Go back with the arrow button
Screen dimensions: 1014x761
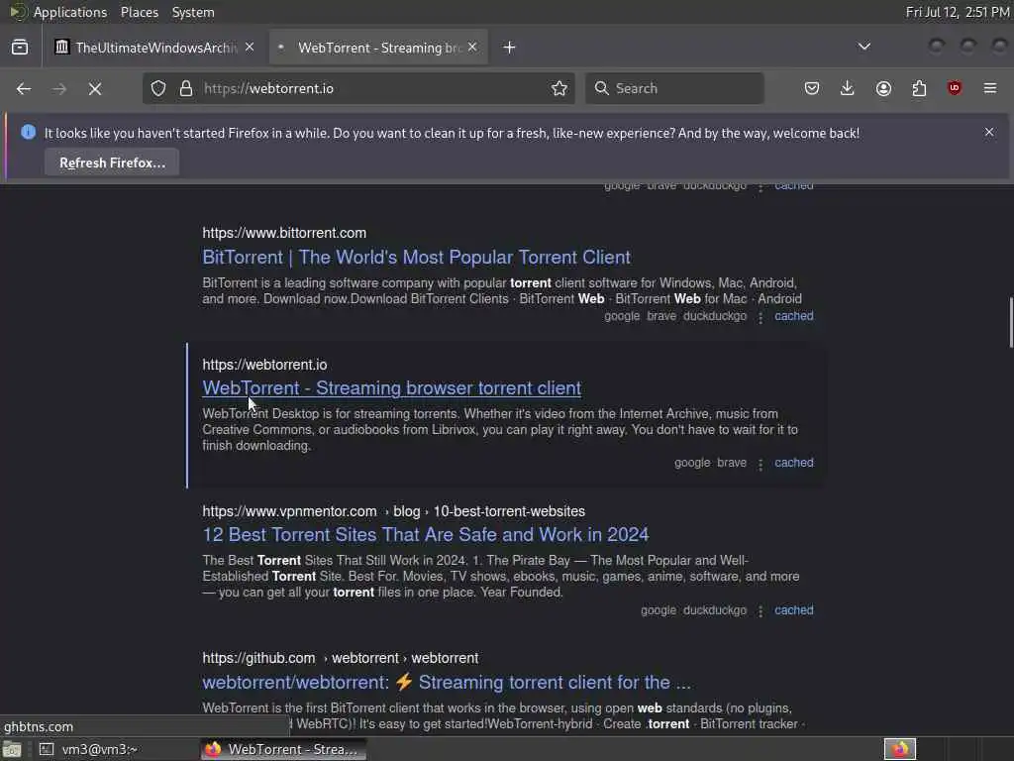24,88
